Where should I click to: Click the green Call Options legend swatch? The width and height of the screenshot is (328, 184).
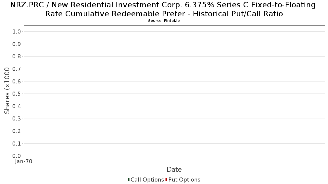pyautogui.click(x=128, y=180)
